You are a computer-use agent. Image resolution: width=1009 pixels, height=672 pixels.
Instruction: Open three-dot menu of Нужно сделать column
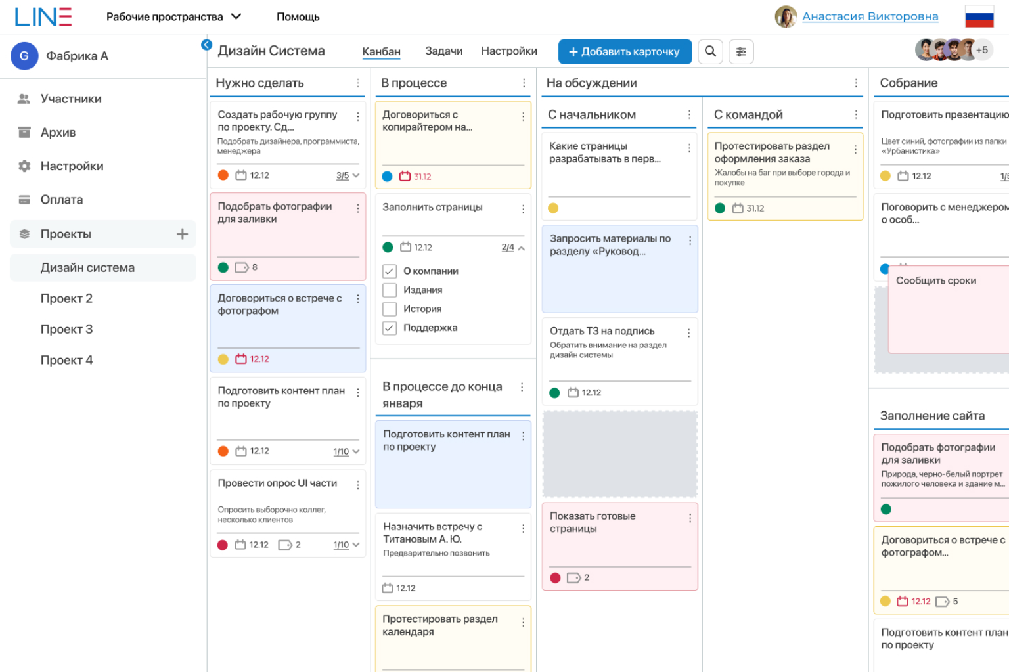357,83
